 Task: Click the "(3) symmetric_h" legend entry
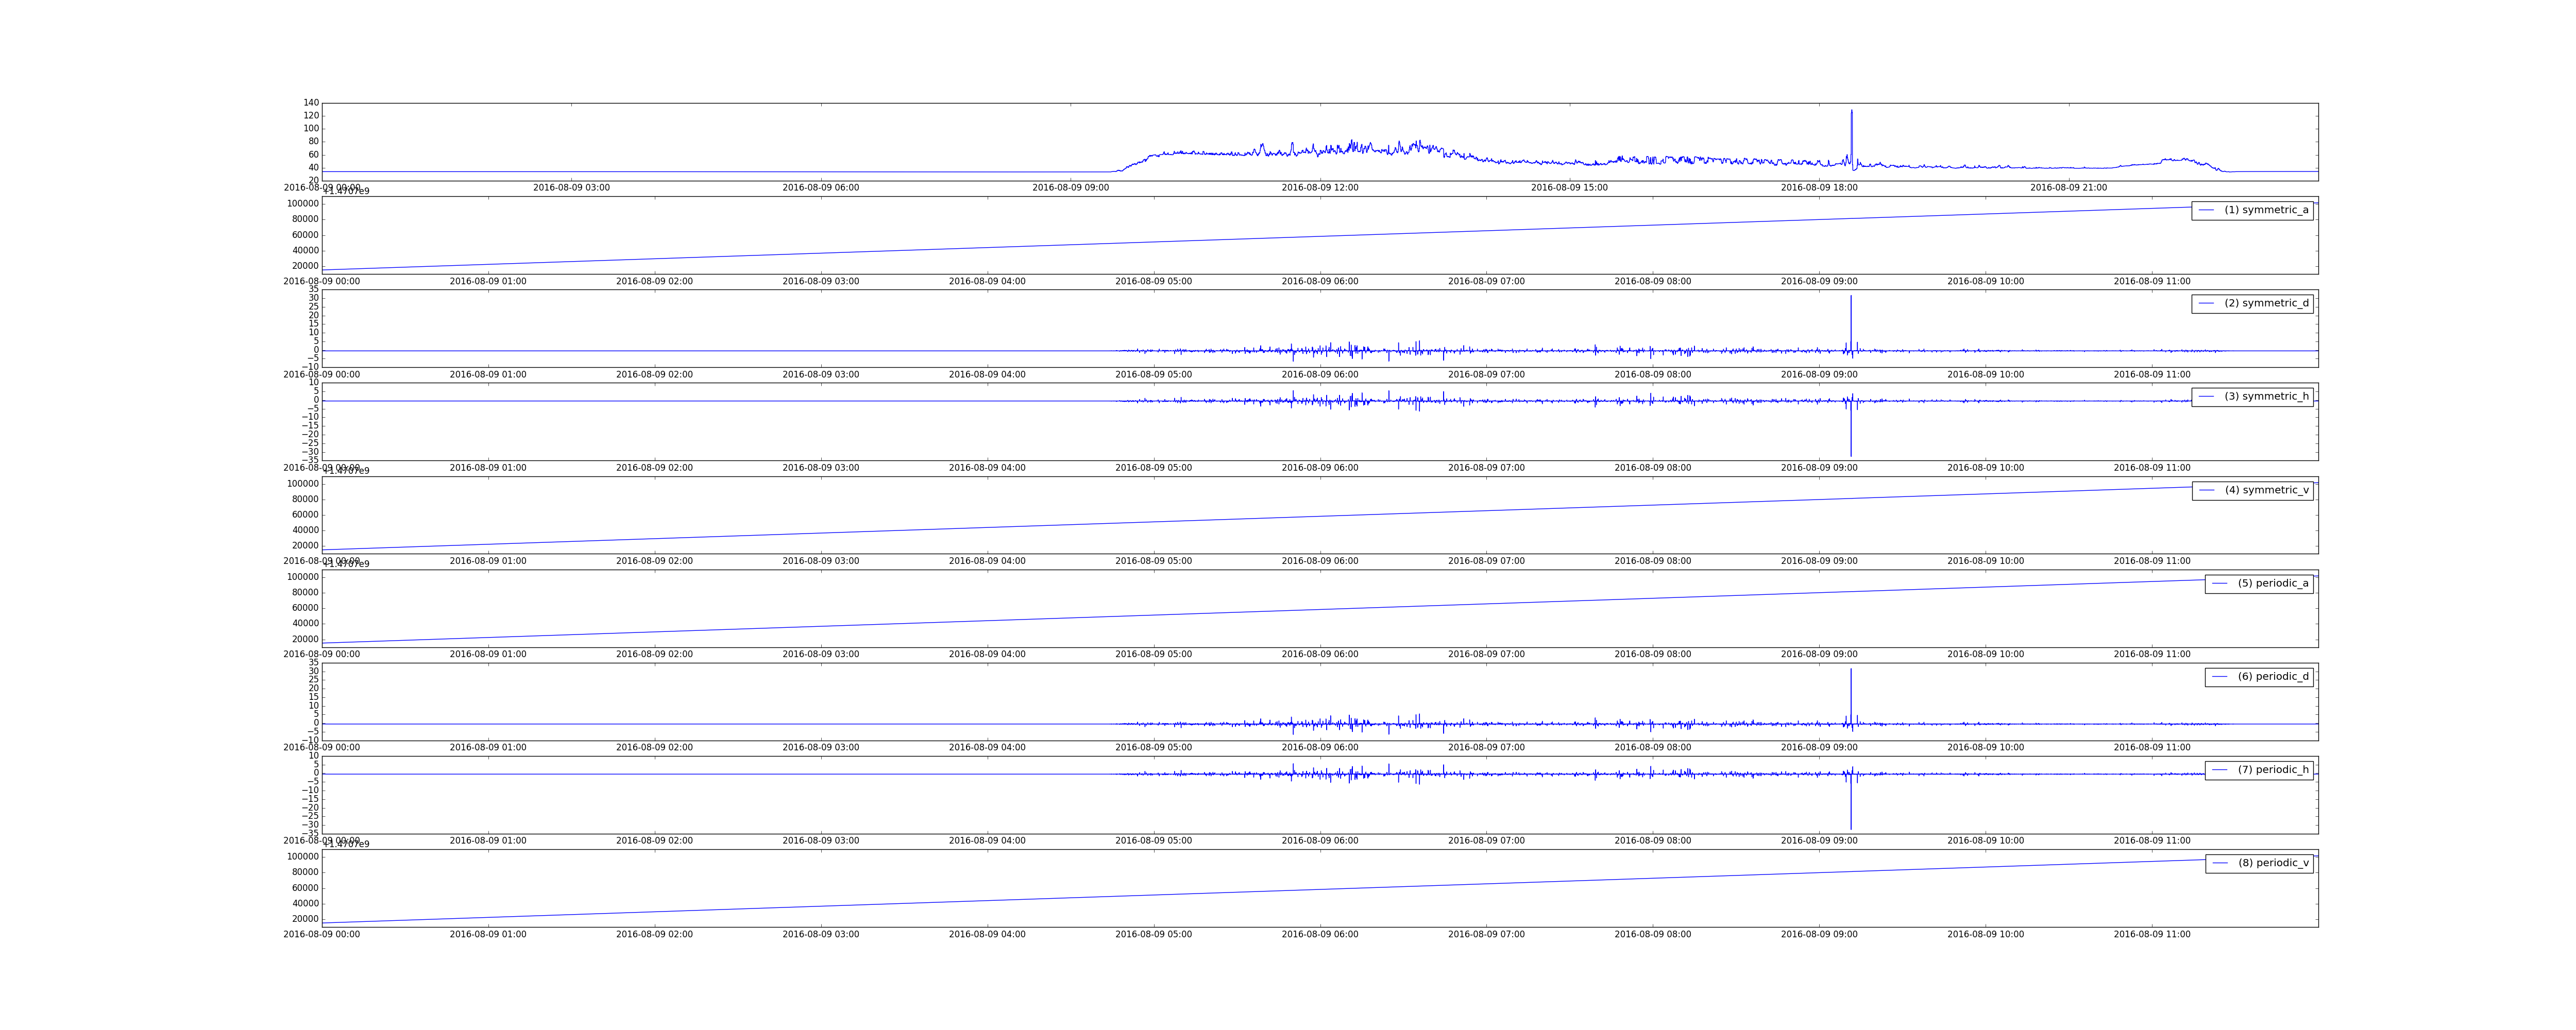tap(2252, 397)
